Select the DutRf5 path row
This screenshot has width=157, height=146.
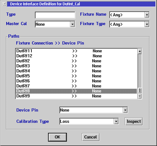point(76,76)
